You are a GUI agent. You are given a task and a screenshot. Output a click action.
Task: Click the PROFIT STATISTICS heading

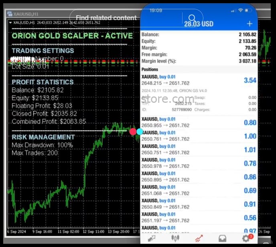pos(43,82)
